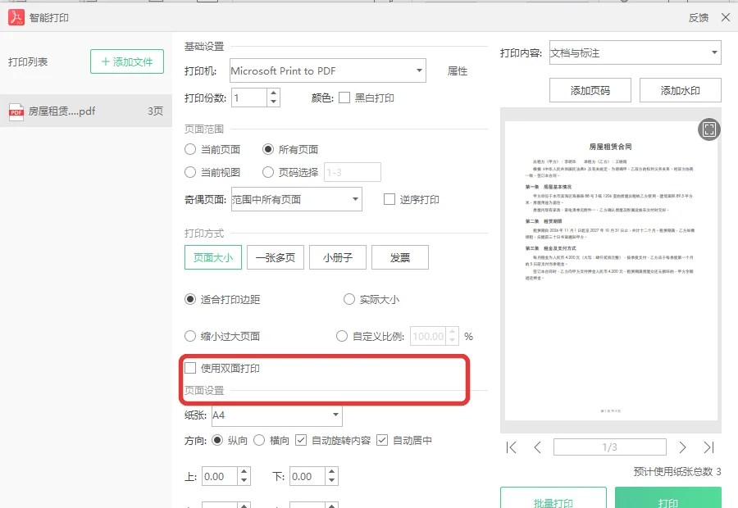
Task: Choose 纵向 orientation
Action: point(217,440)
